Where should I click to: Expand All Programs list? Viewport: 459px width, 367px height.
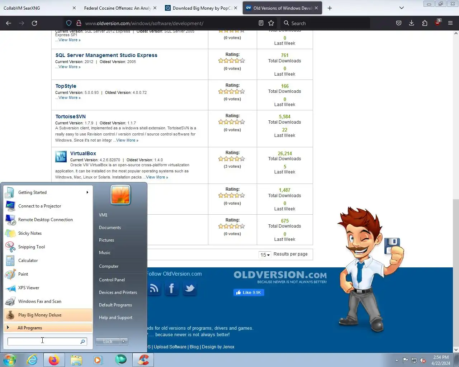48,328
